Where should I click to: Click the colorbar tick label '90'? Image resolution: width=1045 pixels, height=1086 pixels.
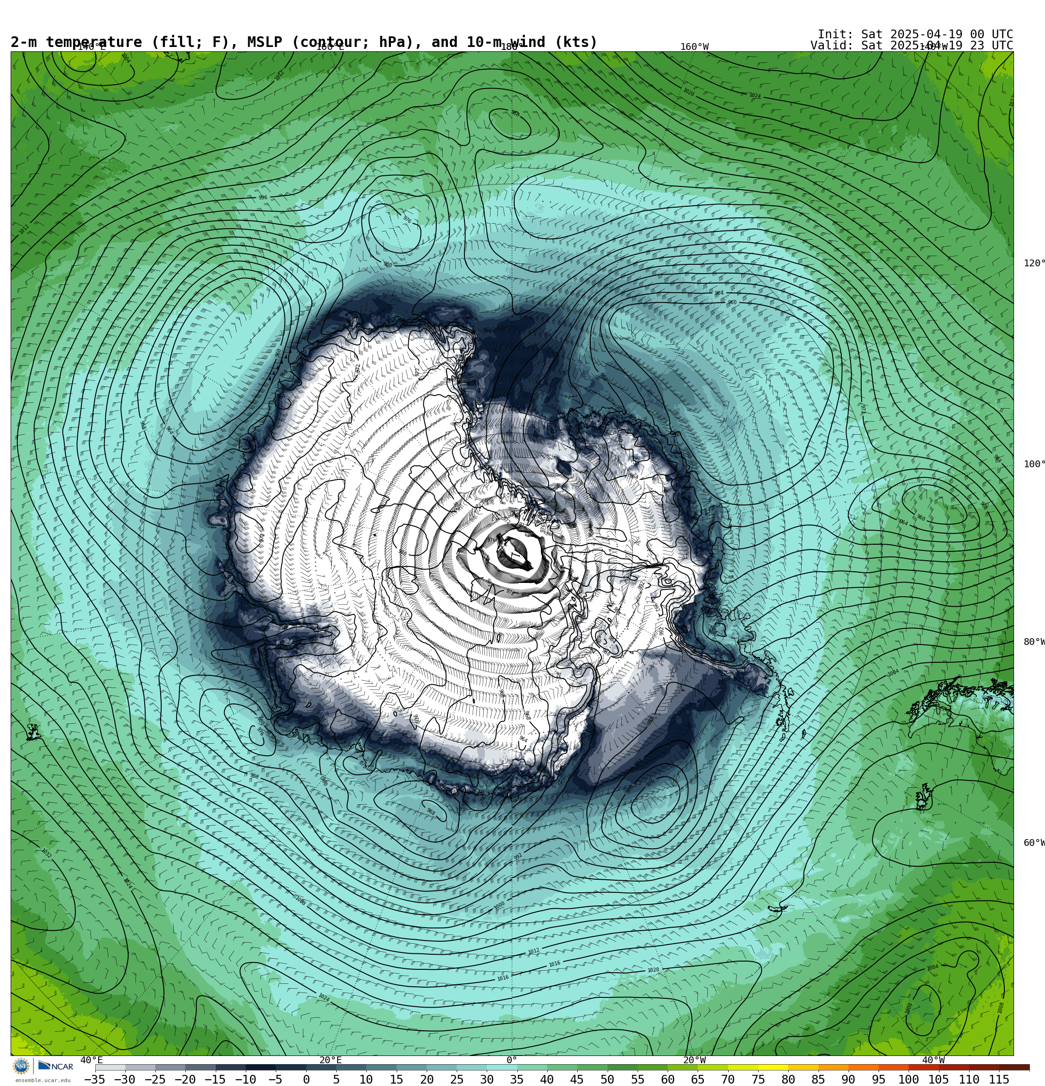click(x=849, y=1080)
